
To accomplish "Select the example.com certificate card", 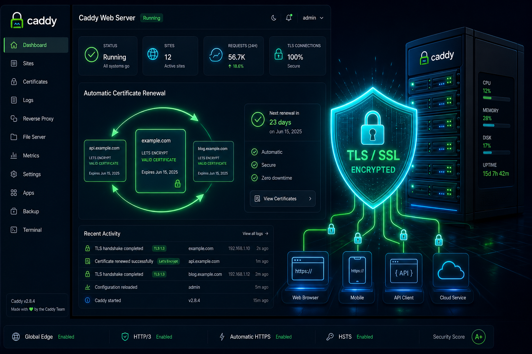I will [x=161, y=161].
